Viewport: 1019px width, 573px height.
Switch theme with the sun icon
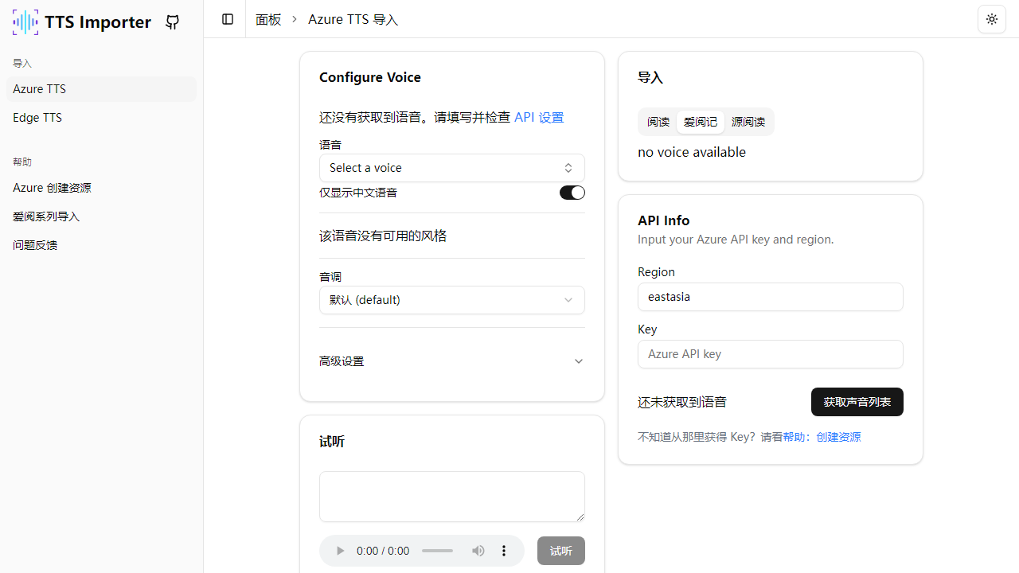click(992, 19)
